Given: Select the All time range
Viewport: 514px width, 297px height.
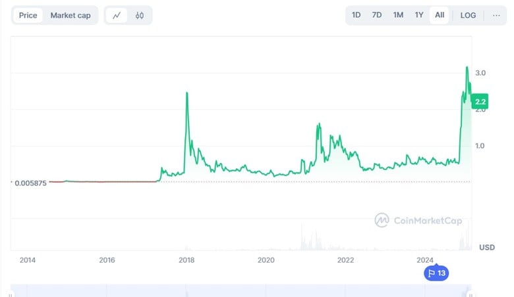Looking at the screenshot, I should point(439,15).
